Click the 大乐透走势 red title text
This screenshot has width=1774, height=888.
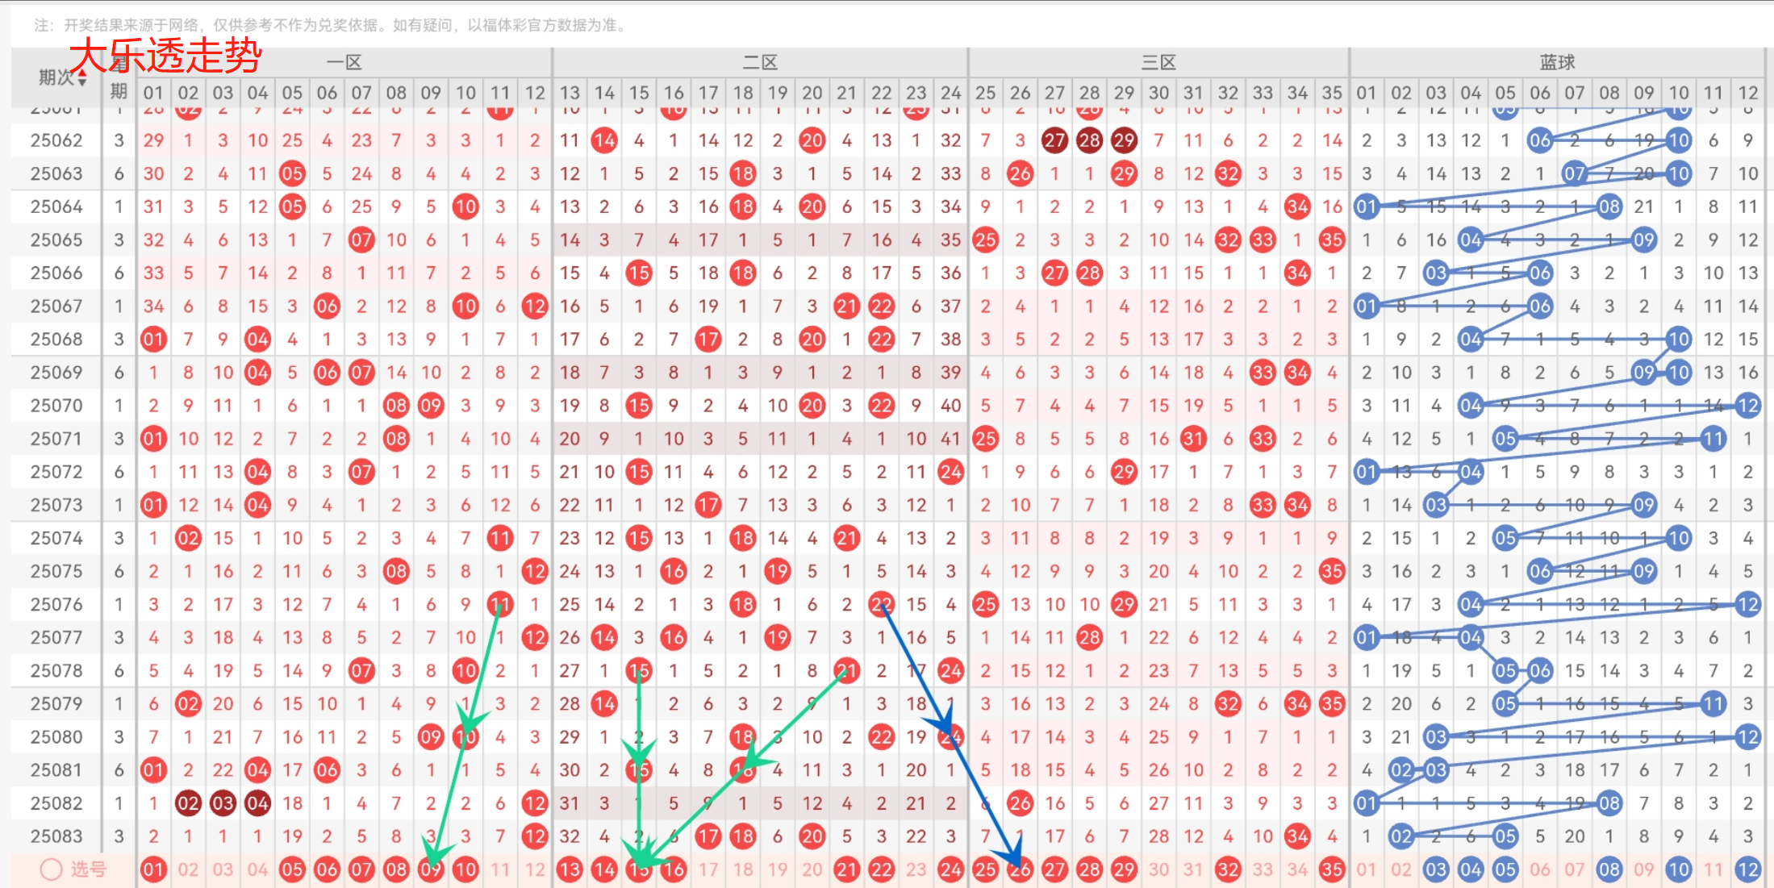click(x=165, y=56)
